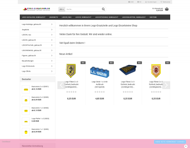
Task: Click the NEU badge on the orange sun shield tile
Action: [x=167, y=63]
